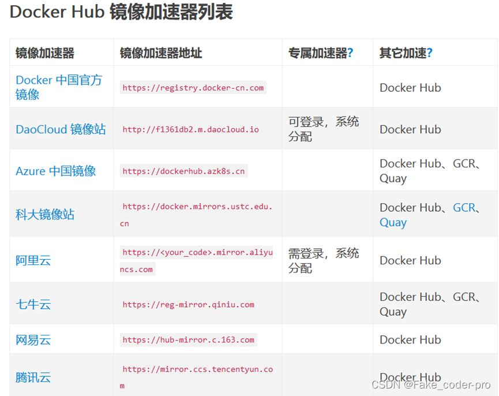Open the 科大镜像站 link
The image size is (499, 396).
coord(45,214)
